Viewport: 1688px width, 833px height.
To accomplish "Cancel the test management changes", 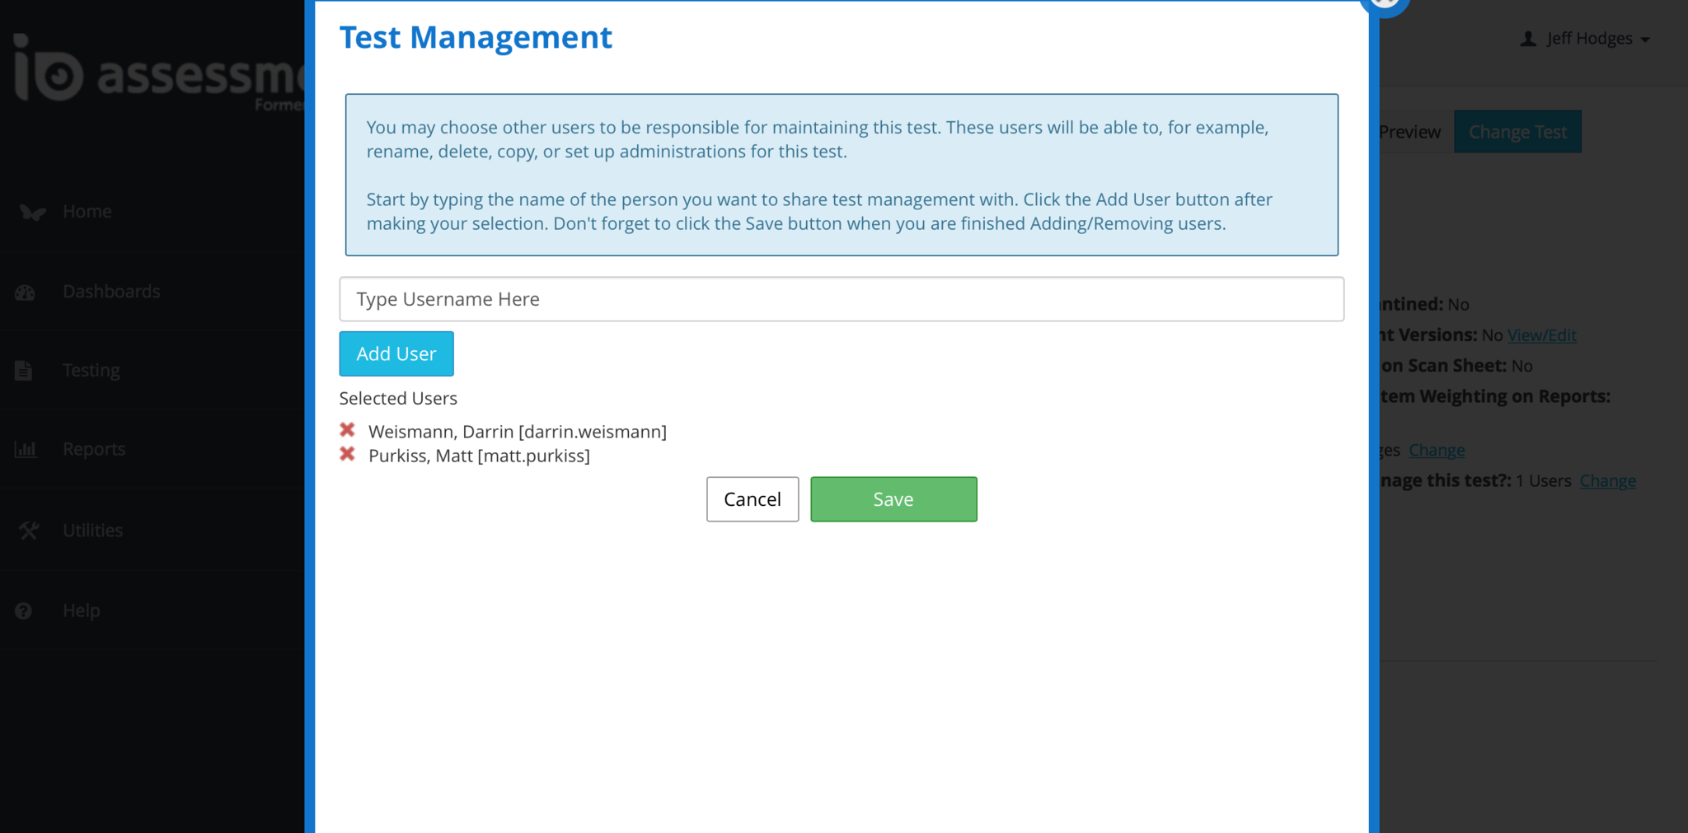I will coord(752,499).
